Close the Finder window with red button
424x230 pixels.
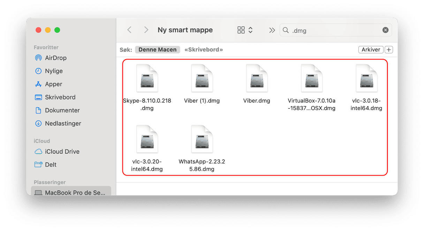[38, 30]
